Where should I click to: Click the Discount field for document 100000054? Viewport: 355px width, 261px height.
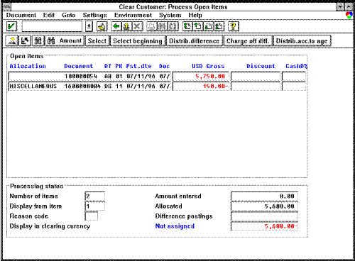click(x=256, y=77)
